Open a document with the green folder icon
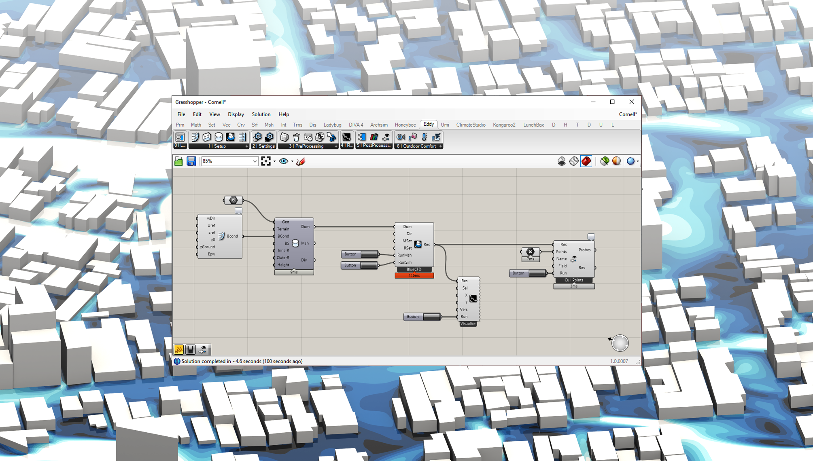Screen dimensions: 813x461 coord(178,161)
